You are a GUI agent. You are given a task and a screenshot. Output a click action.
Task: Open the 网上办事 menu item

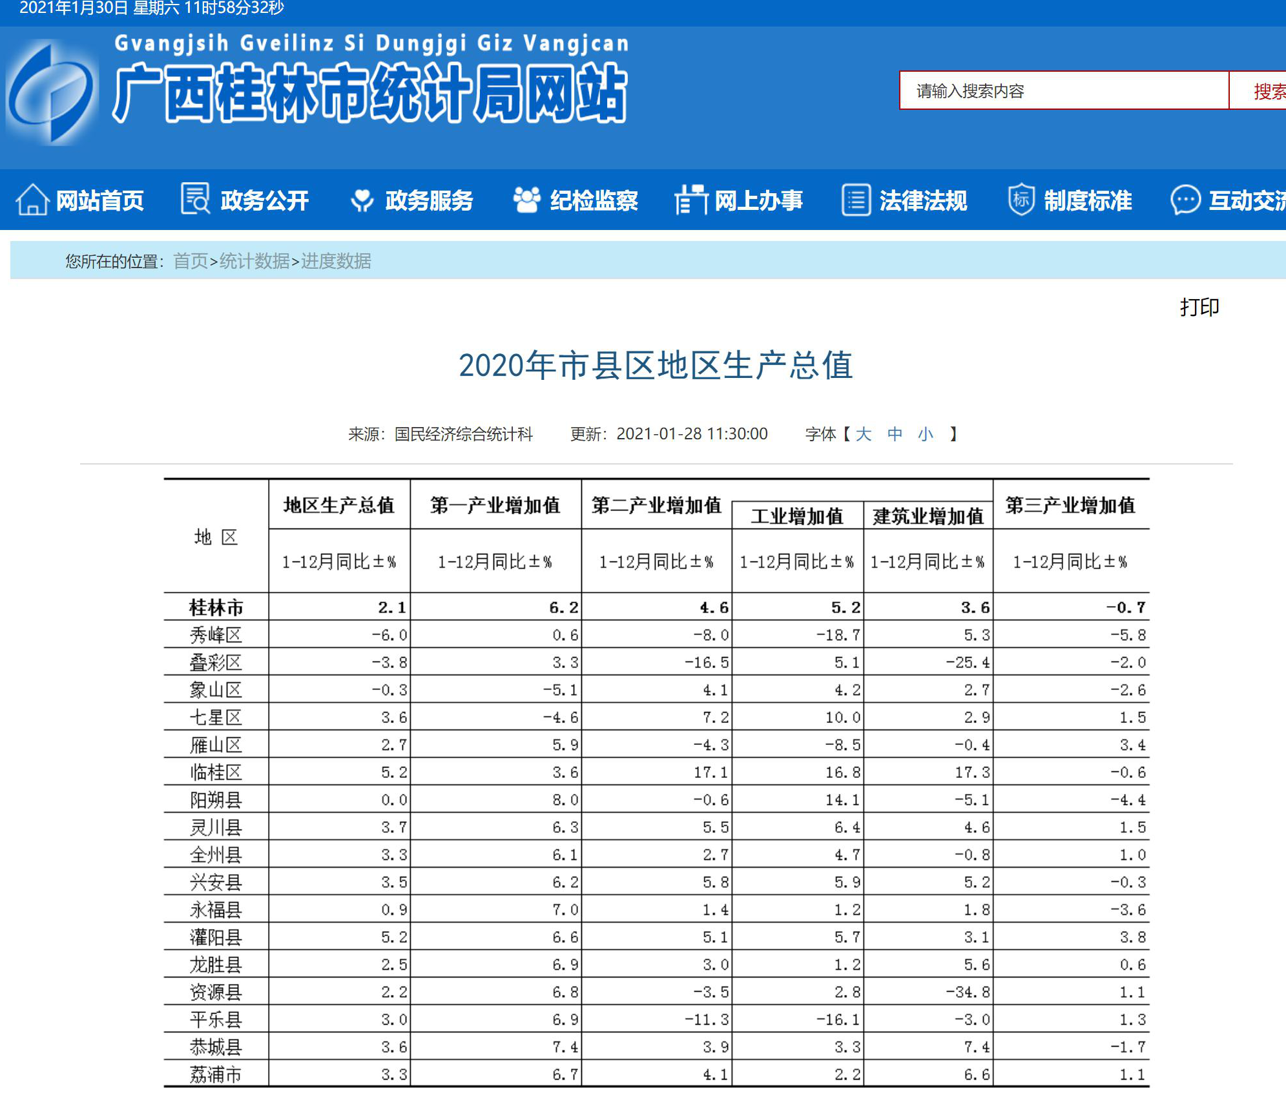[x=758, y=201]
